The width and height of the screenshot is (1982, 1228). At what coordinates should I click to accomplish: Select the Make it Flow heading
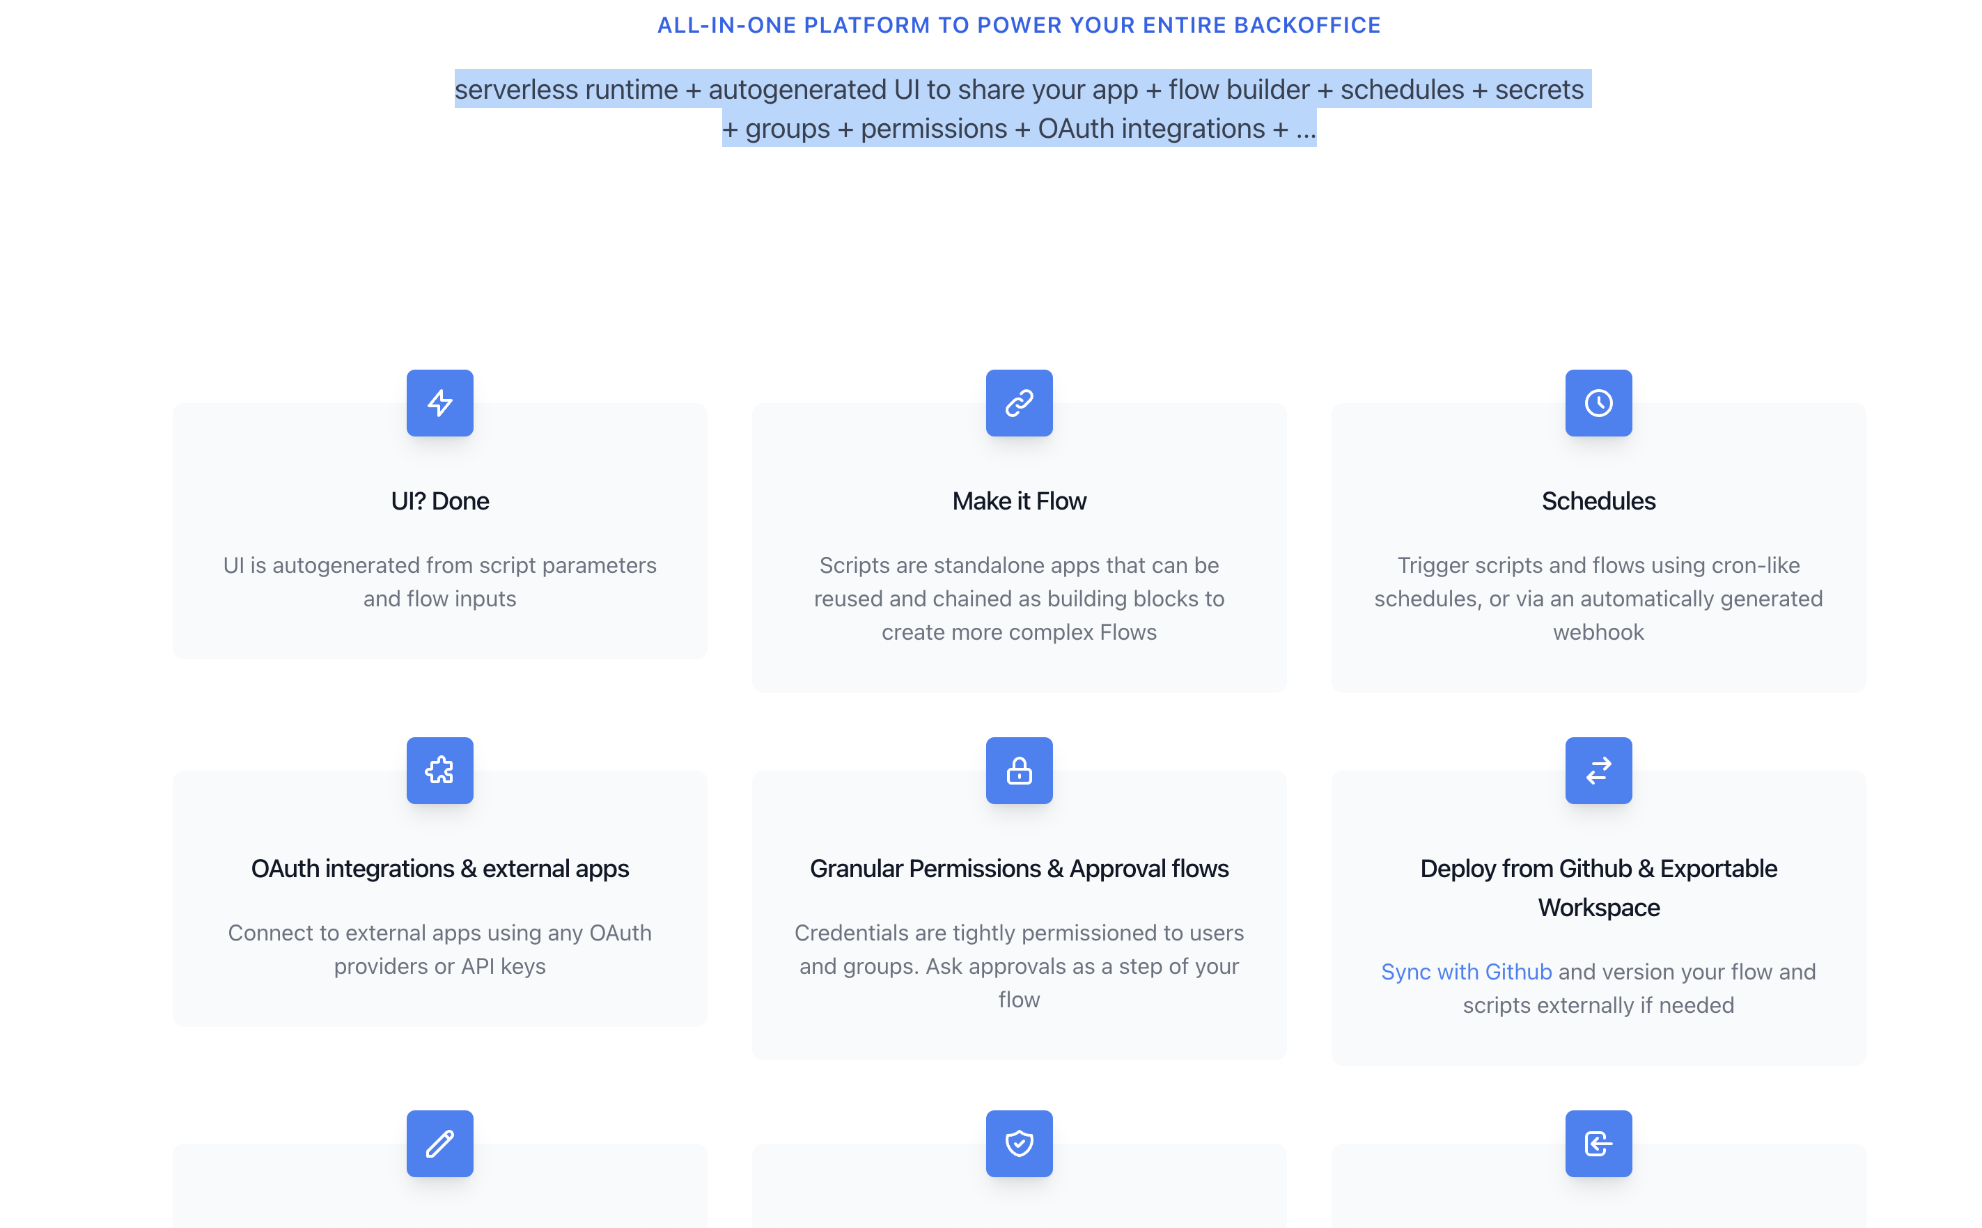point(1019,501)
